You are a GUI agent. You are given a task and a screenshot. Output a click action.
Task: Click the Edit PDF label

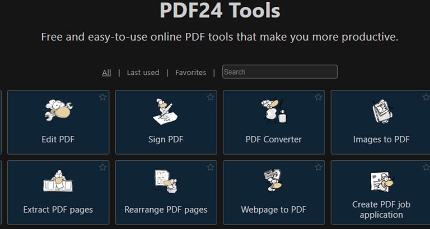[x=58, y=139]
